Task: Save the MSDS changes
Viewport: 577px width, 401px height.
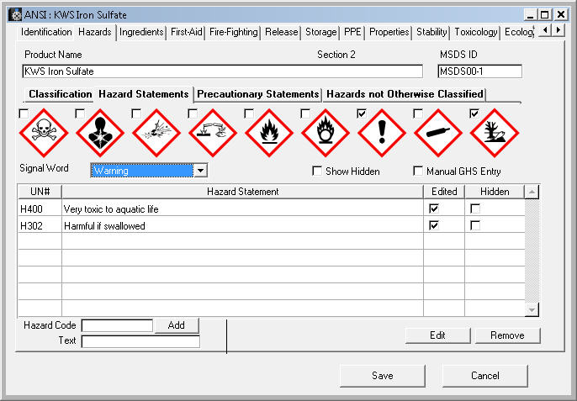Action: point(383,376)
